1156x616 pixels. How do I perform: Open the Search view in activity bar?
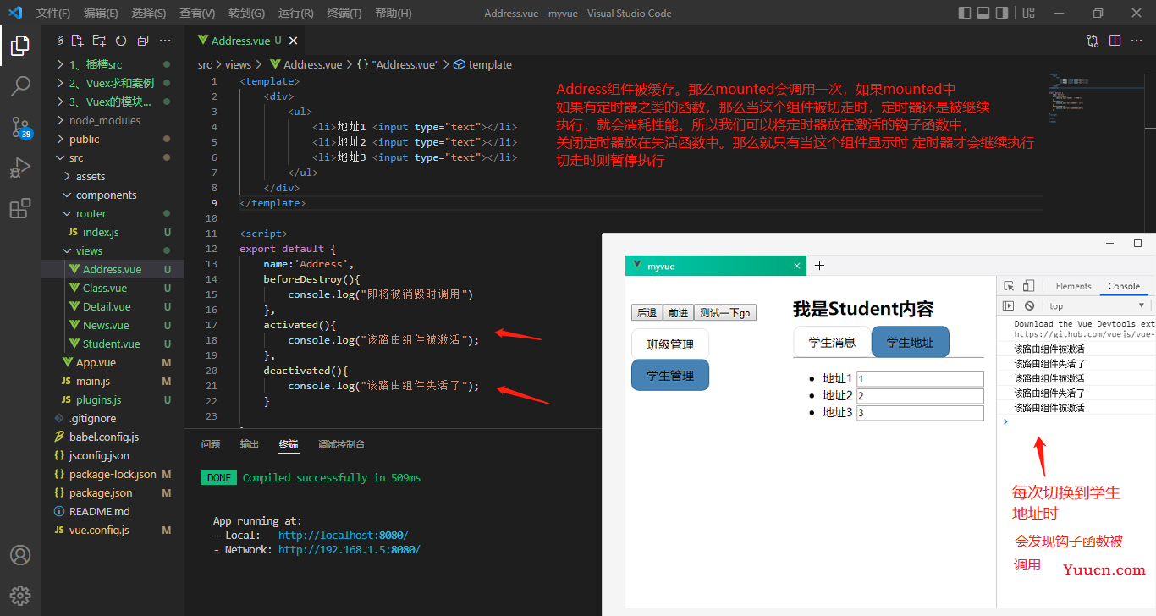pos(20,85)
